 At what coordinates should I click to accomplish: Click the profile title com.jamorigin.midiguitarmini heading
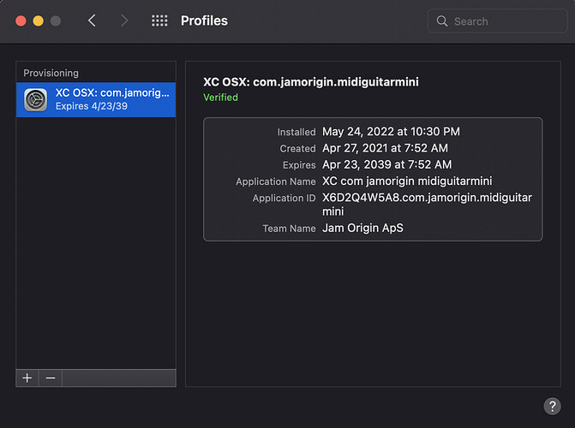tap(311, 81)
